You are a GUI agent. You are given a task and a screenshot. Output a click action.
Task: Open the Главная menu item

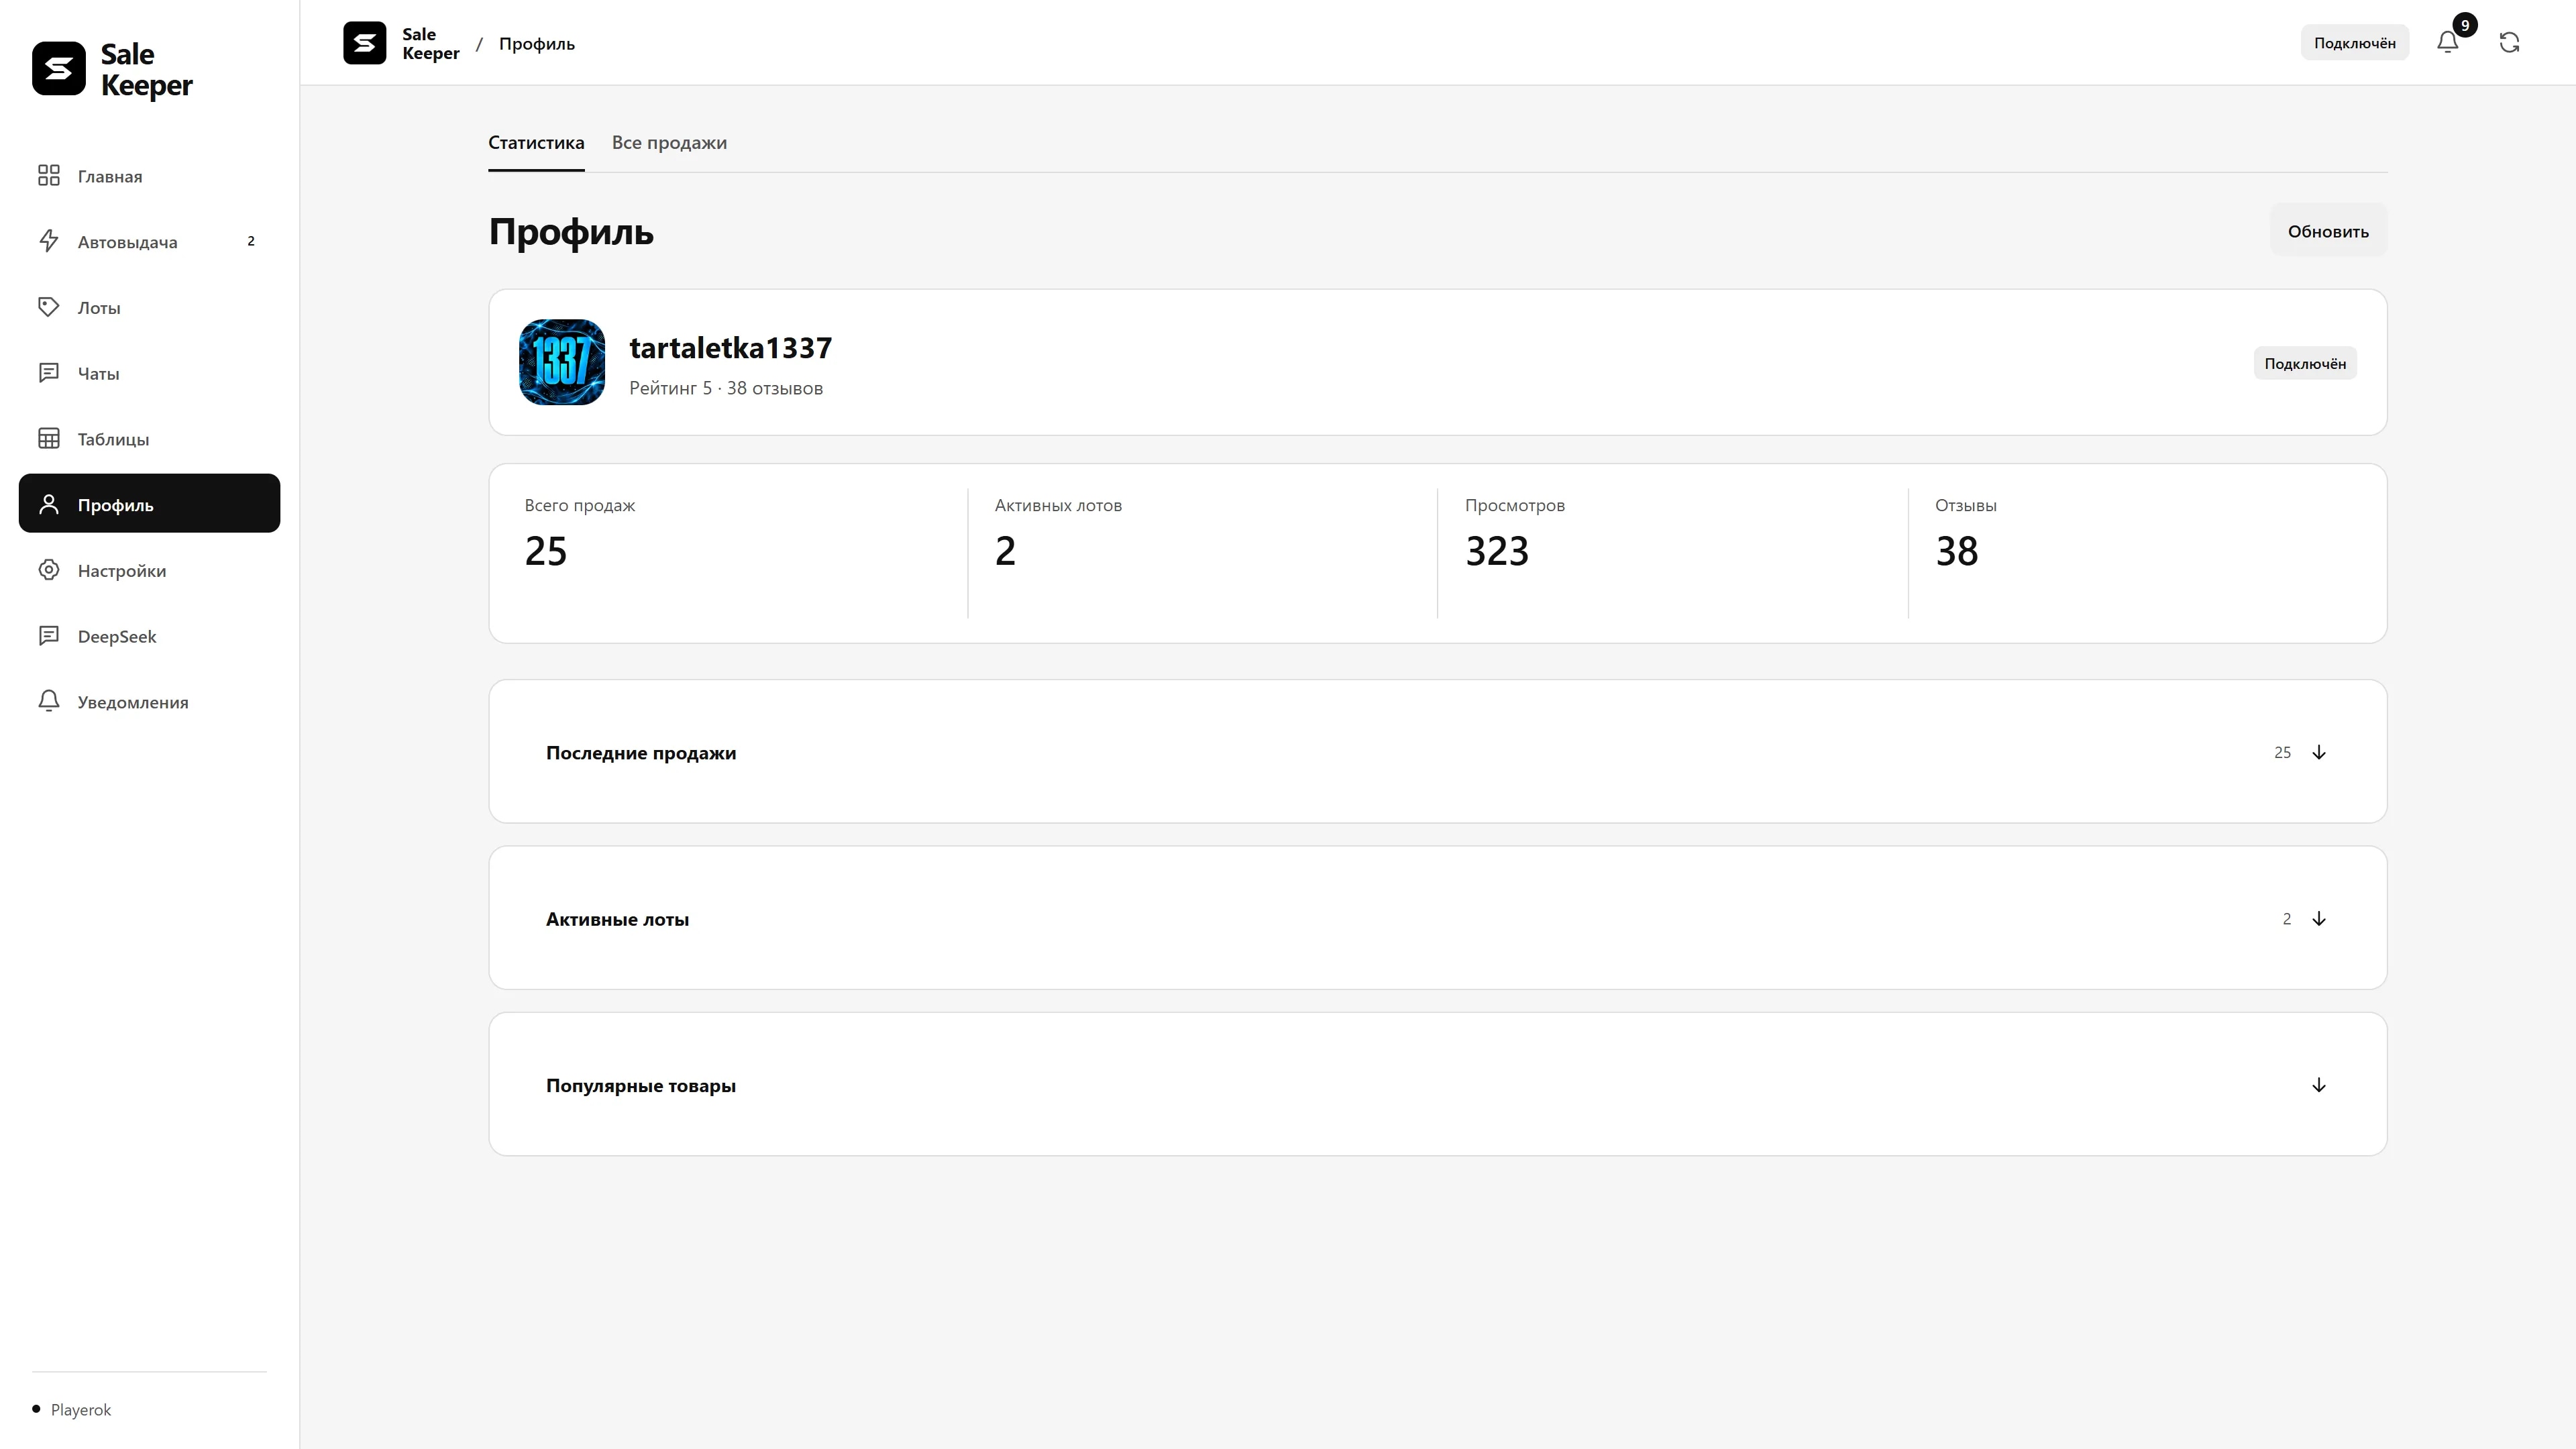click(x=149, y=176)
